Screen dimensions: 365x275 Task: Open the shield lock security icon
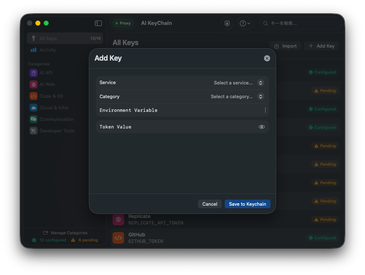point(227,23)
